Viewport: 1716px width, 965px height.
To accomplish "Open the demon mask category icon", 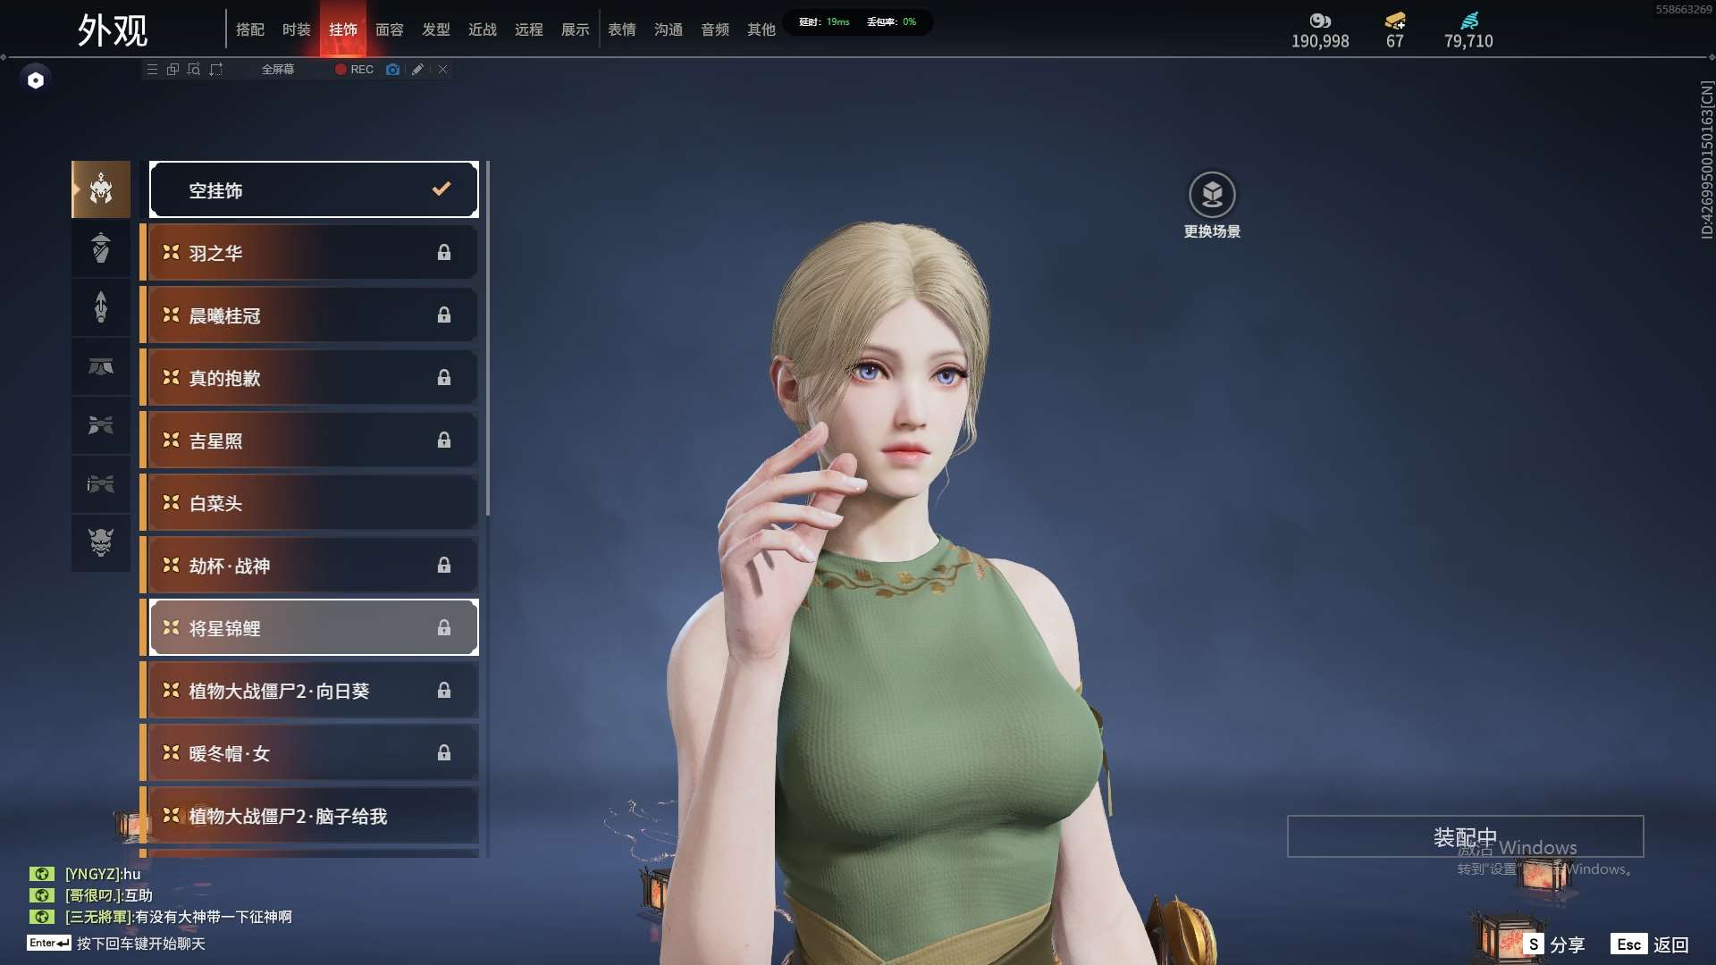I will click(x=101, y=542).
